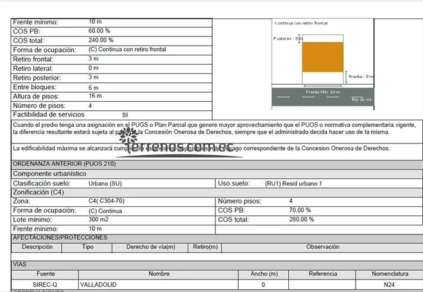Click the 'Derecho de vía(m)' column header

tap(151, 247)
